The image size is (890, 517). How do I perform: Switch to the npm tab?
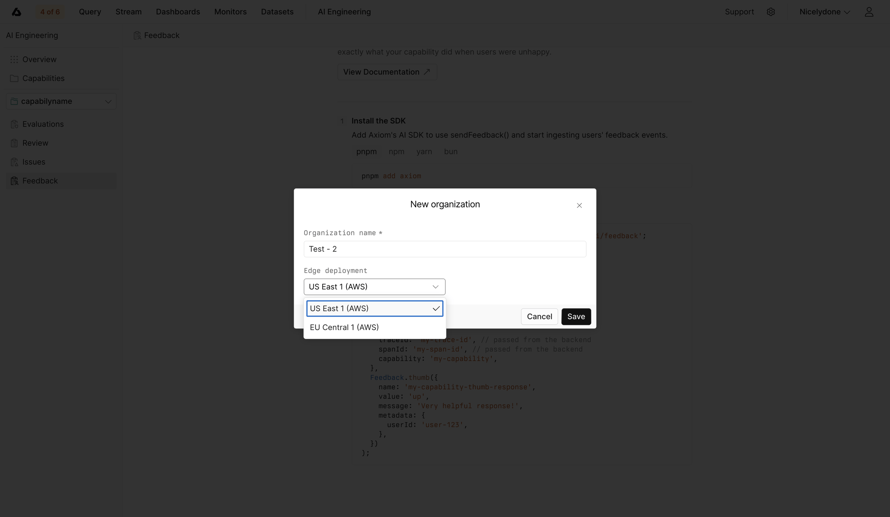click(x=396, y=152)
